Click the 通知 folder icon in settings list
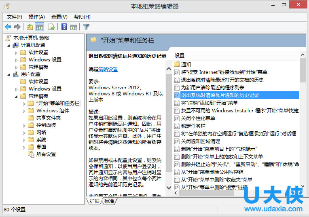 point(177,64)
